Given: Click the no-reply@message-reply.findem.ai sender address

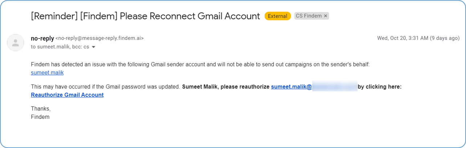Looking at the screenshot, I should (x=99, y=38).
